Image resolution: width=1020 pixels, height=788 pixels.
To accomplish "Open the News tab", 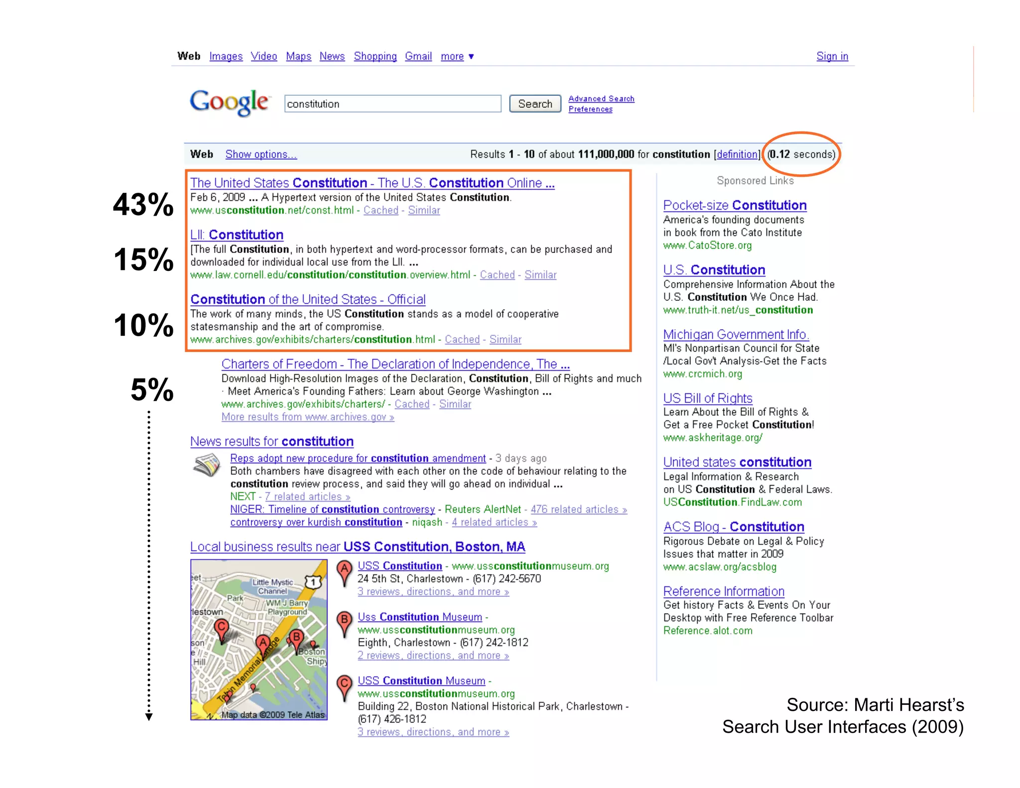I will click(x=332, y=56).
